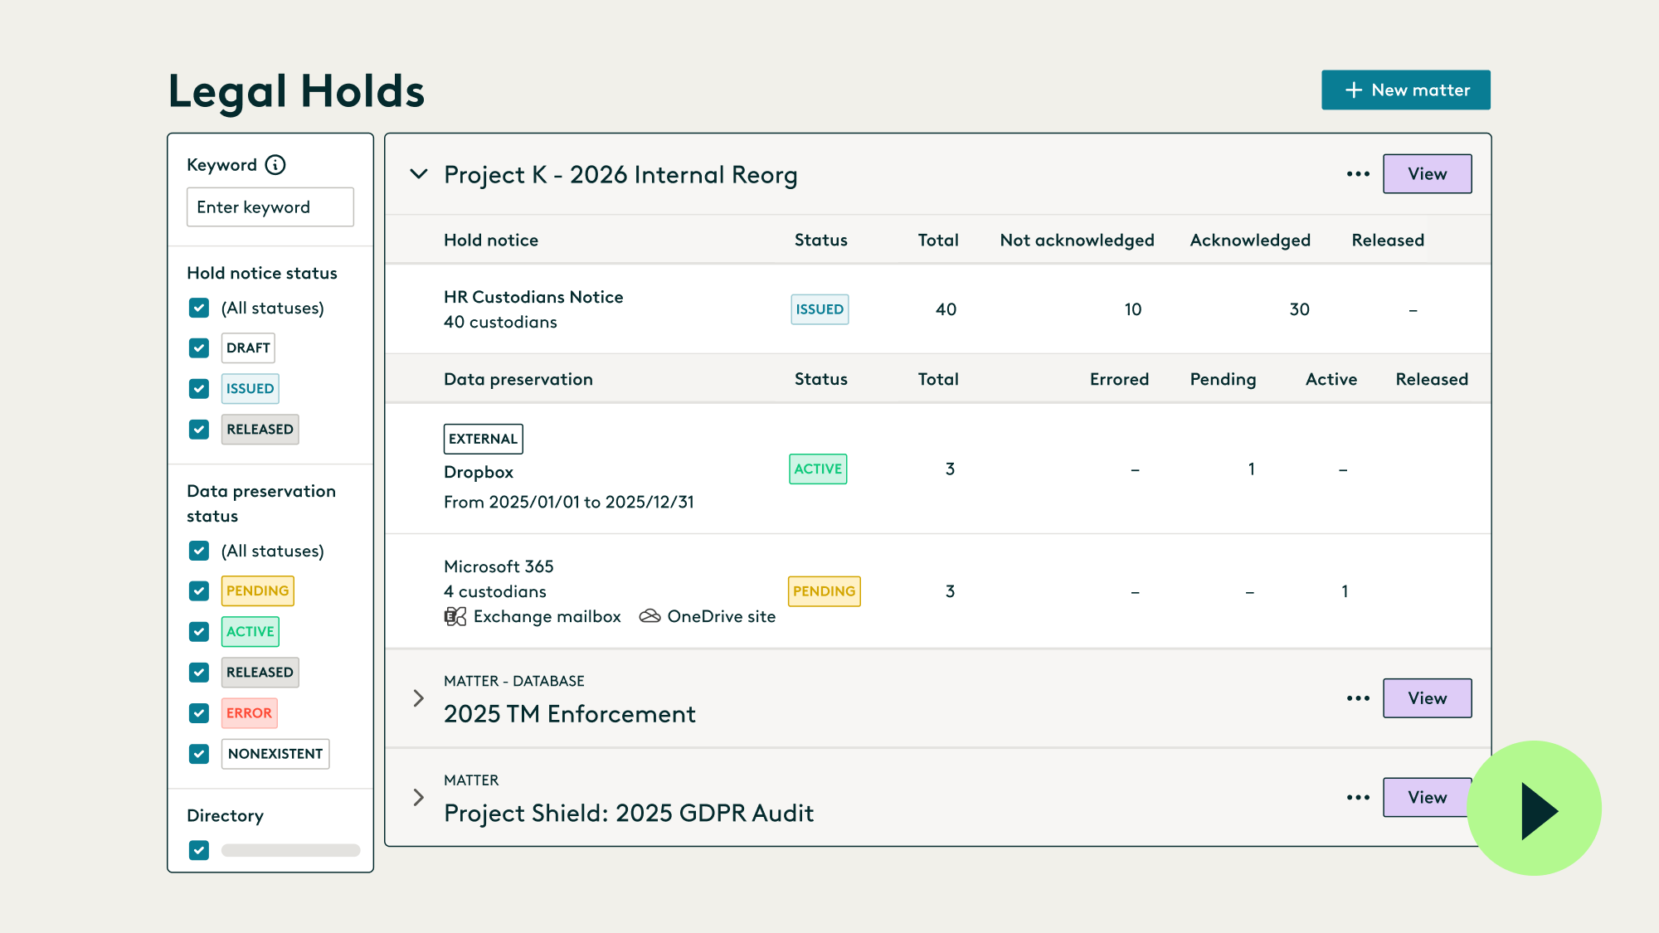Screen dimensions: 1659x933
Task: Click the Microsoft 365 preservation entry
Action: point(499,566)
